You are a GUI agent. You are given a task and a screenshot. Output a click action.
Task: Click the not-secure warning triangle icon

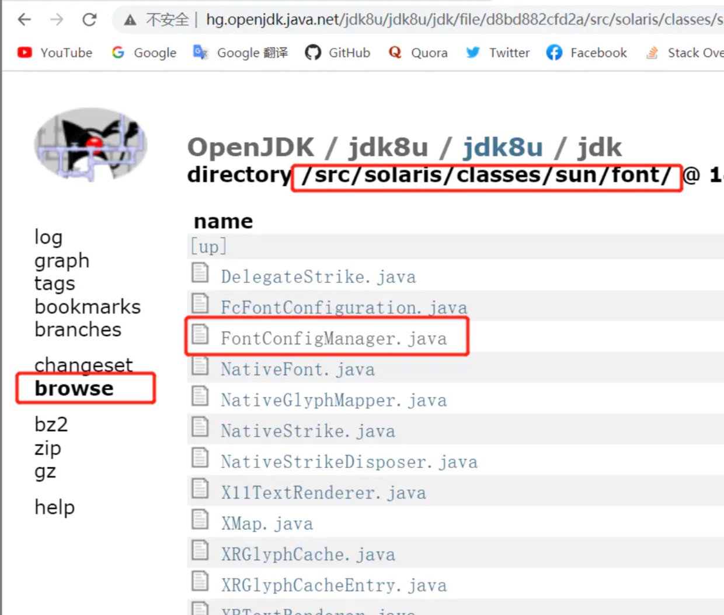(130, 20)
